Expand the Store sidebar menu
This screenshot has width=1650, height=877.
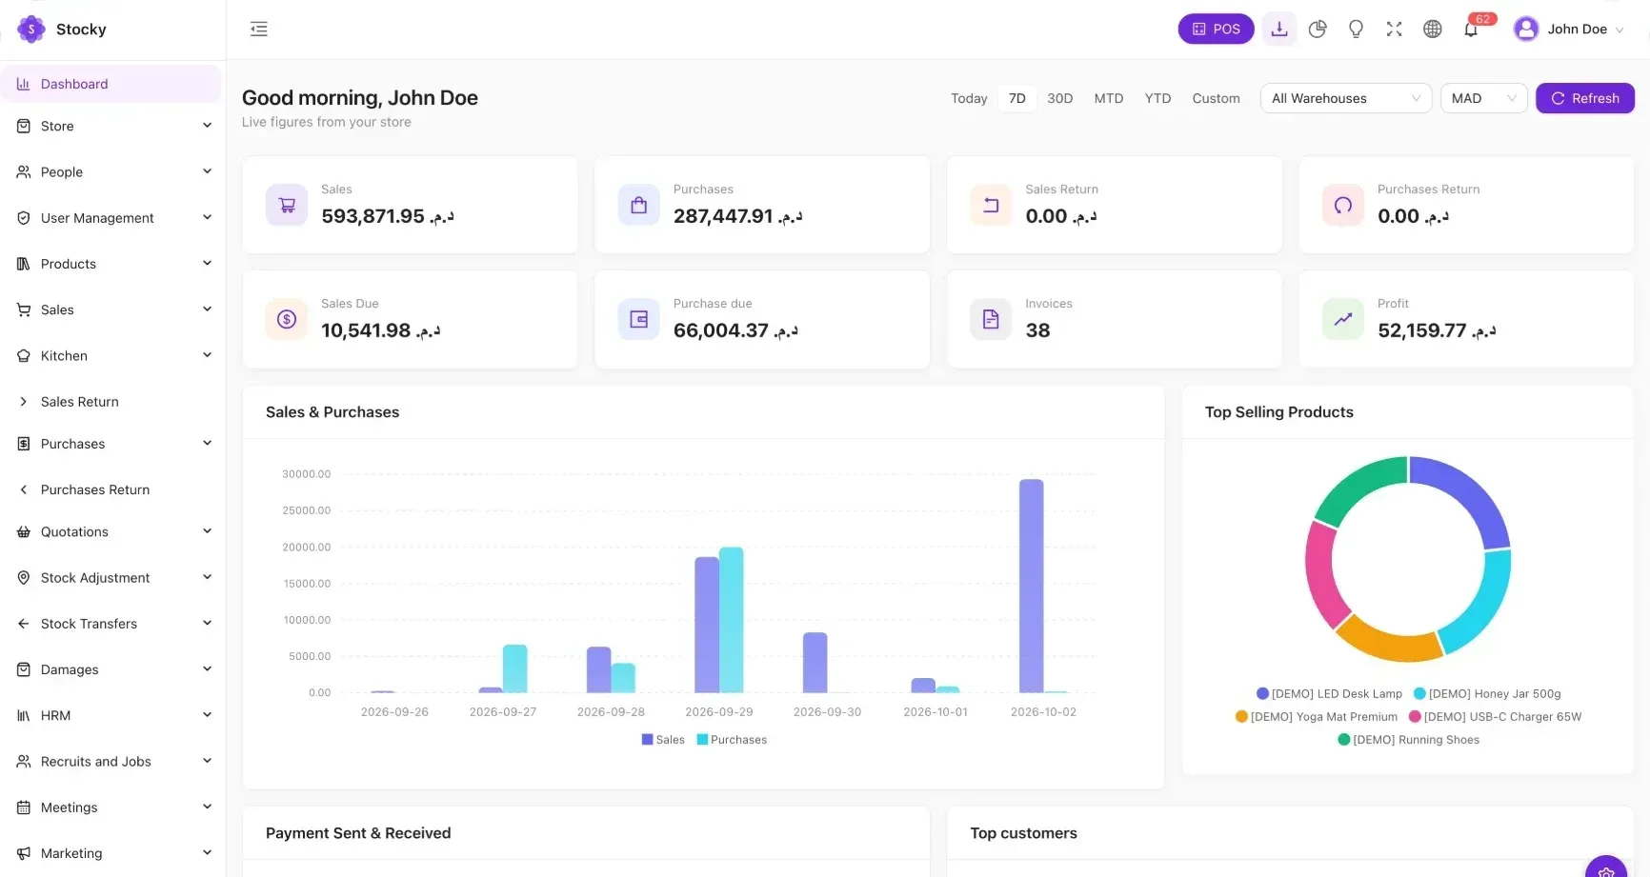tap(114, 126)
